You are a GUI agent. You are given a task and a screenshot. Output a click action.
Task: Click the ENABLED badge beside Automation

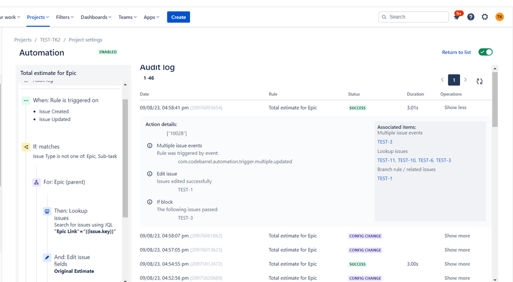coord(108,52)
